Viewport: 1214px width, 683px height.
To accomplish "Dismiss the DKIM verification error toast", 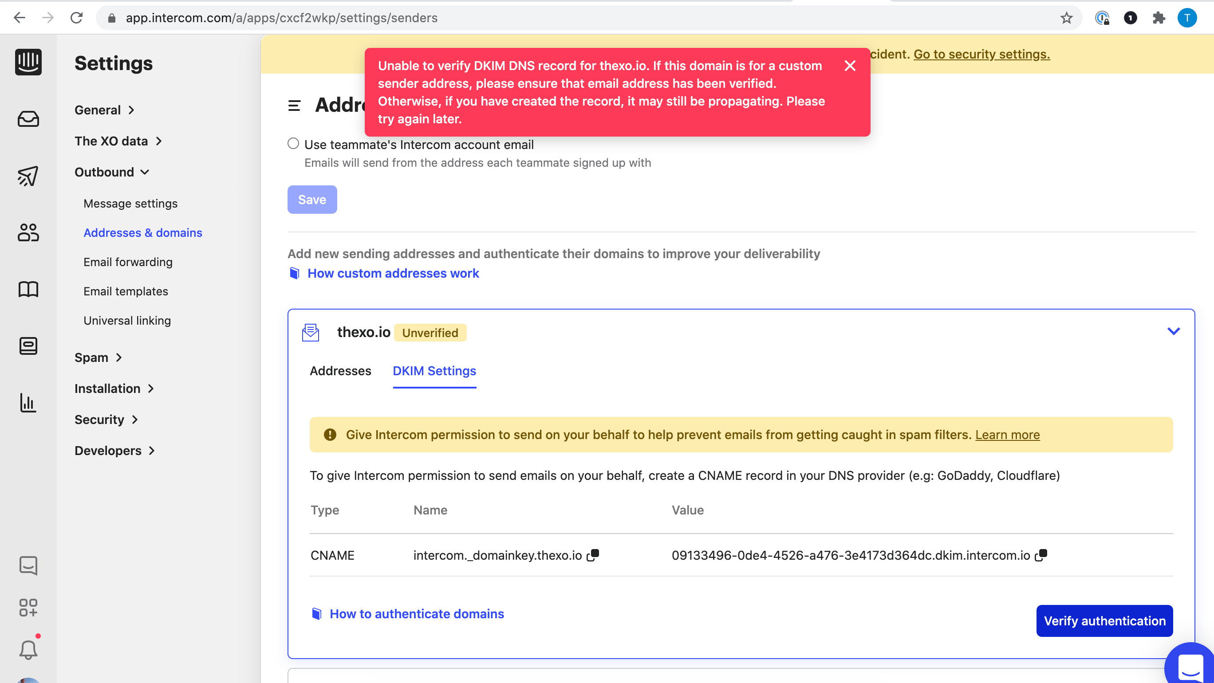I will 851,66.
